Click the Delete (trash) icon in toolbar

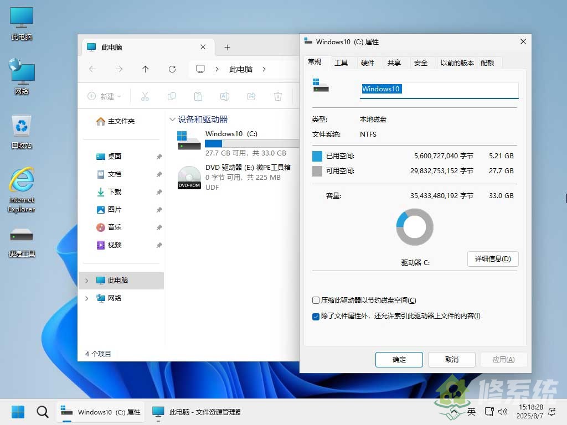277,96
